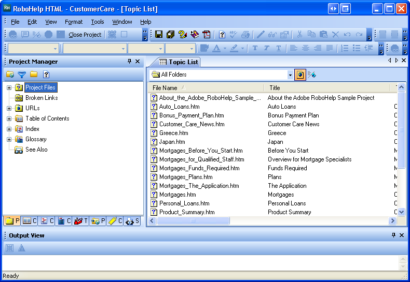This screenshot has width=410, height=282.
Task: Click the pencil icon right of All Folders
Action: pyautogui.click(x=312, y=75)
